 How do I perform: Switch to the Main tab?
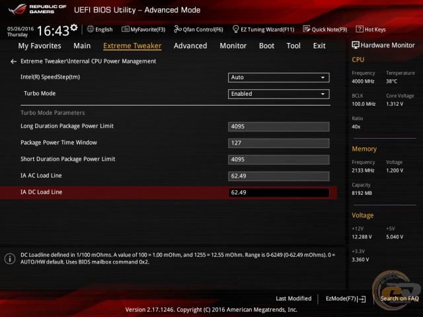click(82, 46)
